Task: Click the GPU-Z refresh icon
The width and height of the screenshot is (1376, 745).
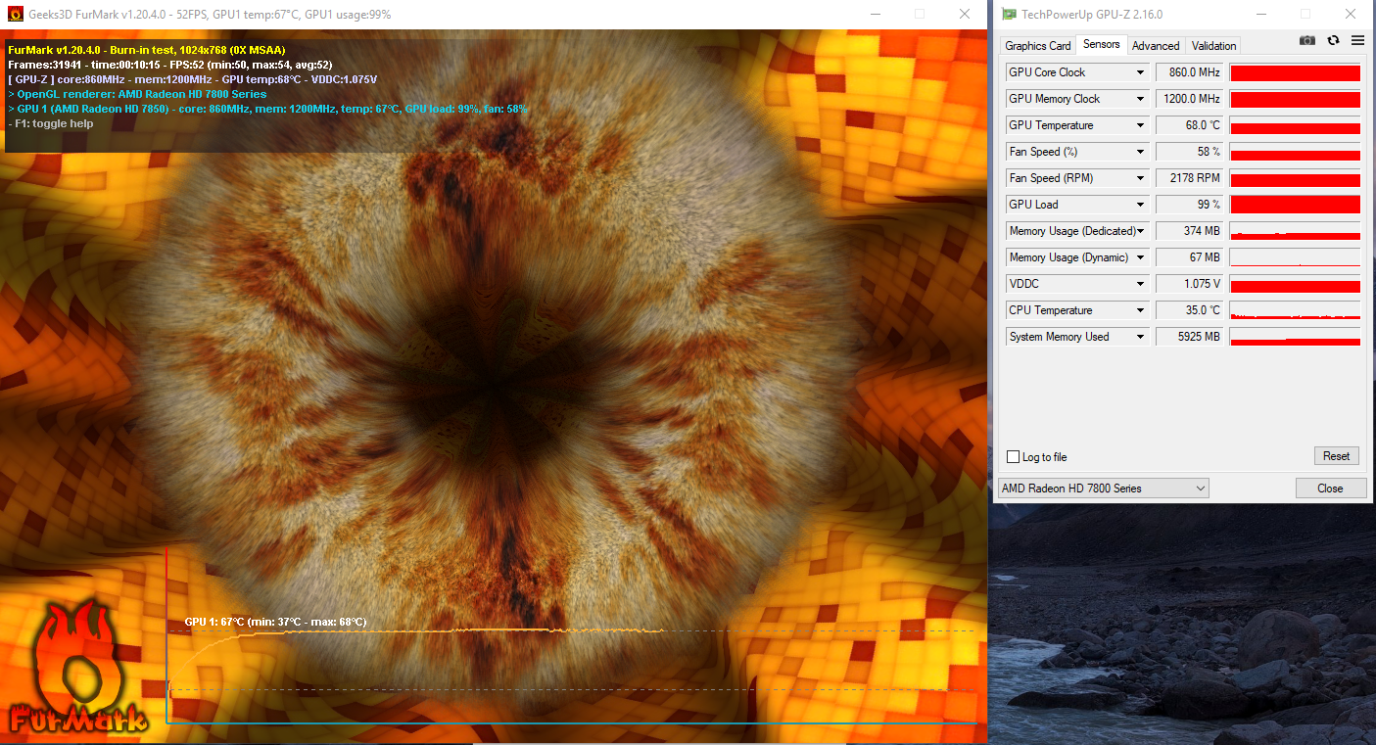Action: [1333, 40]
